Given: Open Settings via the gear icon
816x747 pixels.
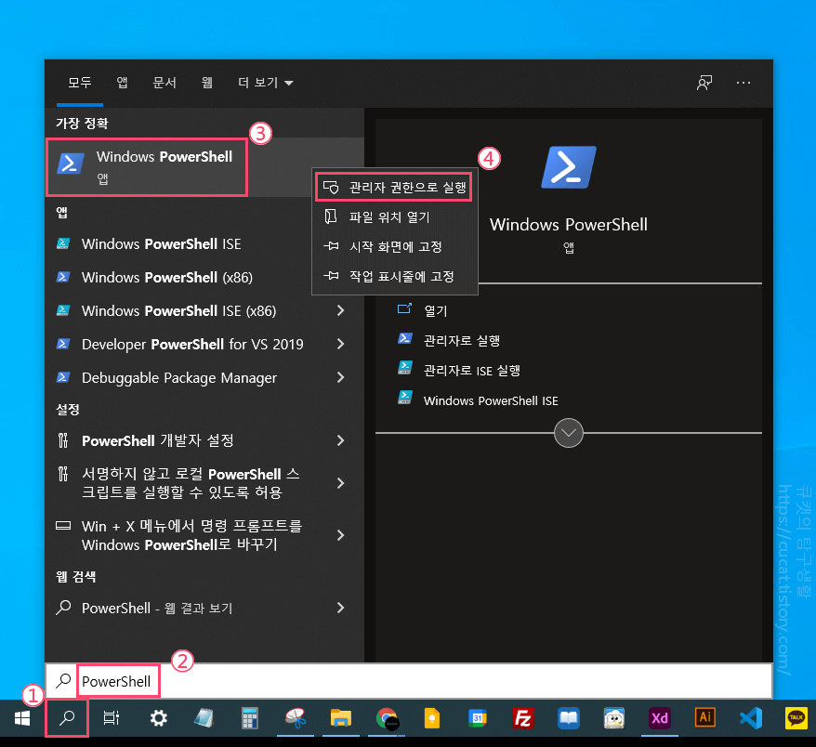Looking at the screenshot, I should click(158, 717).
